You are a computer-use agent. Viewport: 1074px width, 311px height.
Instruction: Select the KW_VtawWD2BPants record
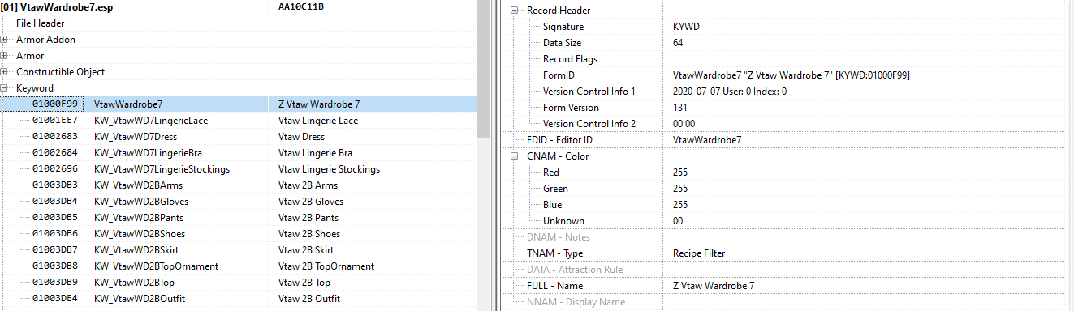238,218
